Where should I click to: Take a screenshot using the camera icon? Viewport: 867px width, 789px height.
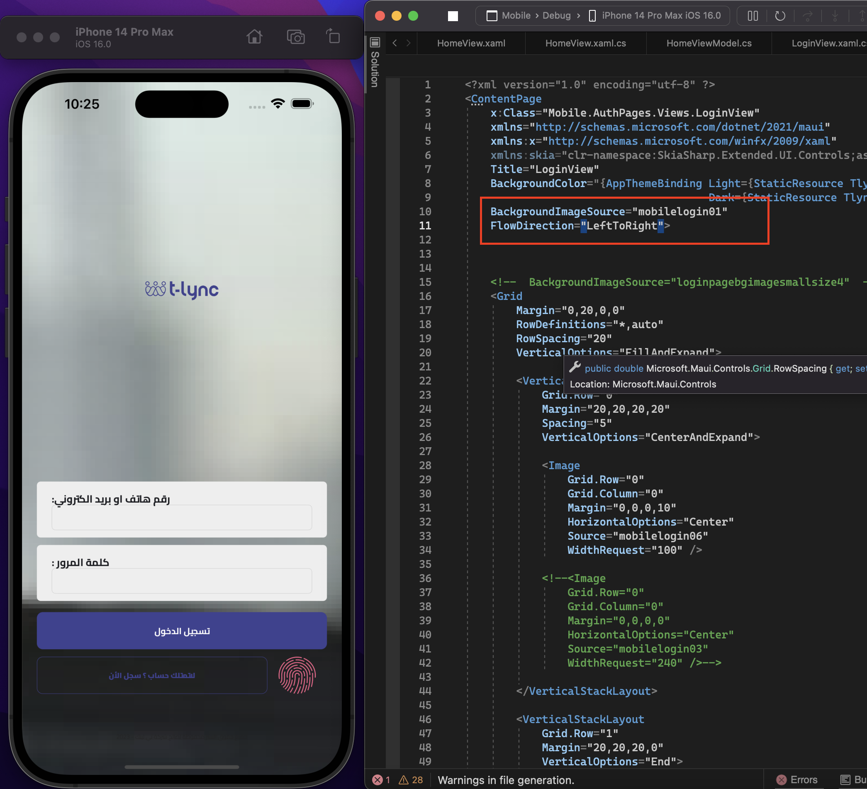[x=296, y=37]
